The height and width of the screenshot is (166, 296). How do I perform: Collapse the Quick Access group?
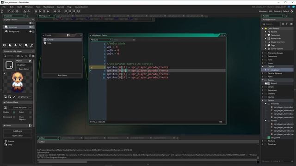[263, 29]
